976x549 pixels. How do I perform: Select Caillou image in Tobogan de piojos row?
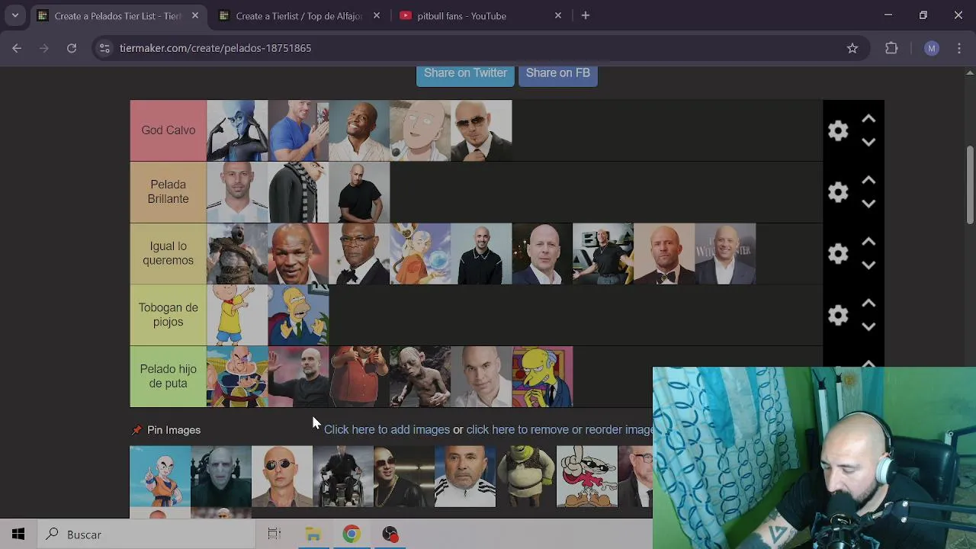coord(237,315)
